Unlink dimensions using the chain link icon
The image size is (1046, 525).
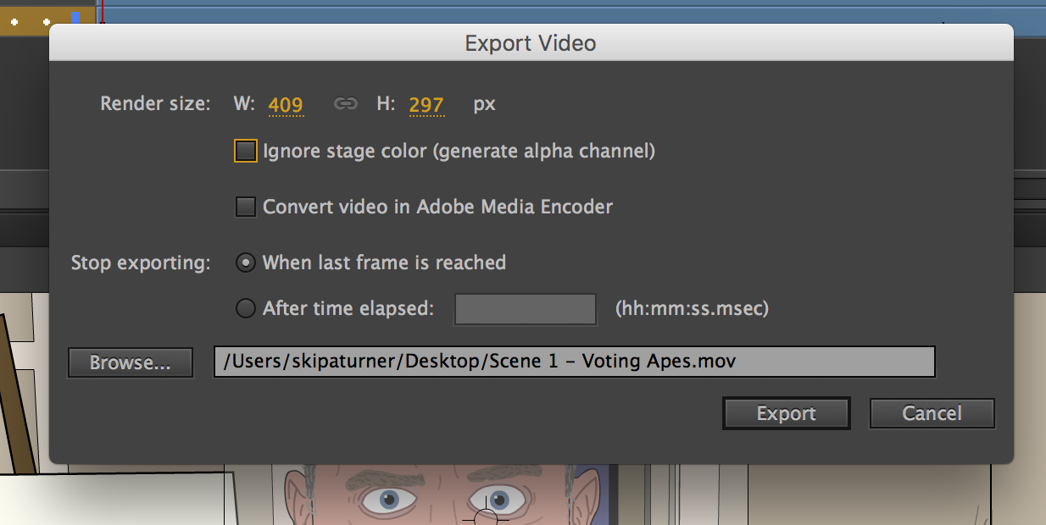point(346,103)
